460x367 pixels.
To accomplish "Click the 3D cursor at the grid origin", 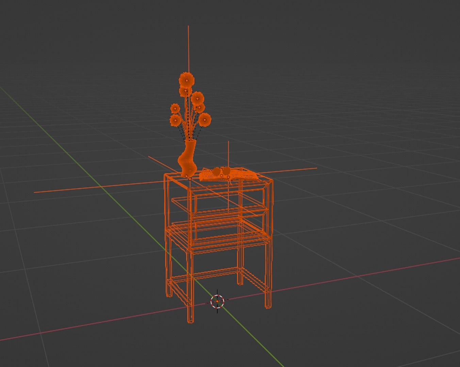I will [217, 301].
